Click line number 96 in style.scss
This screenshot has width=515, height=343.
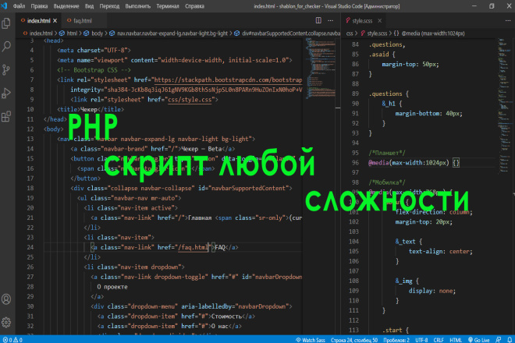[x=355, y=162]
